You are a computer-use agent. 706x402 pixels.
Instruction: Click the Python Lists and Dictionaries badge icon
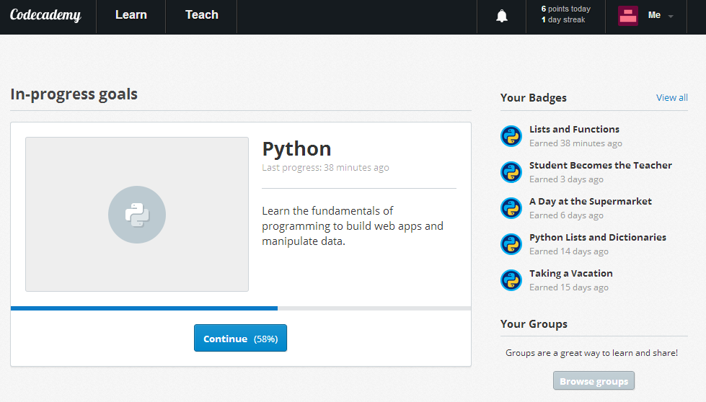(511, 244)
